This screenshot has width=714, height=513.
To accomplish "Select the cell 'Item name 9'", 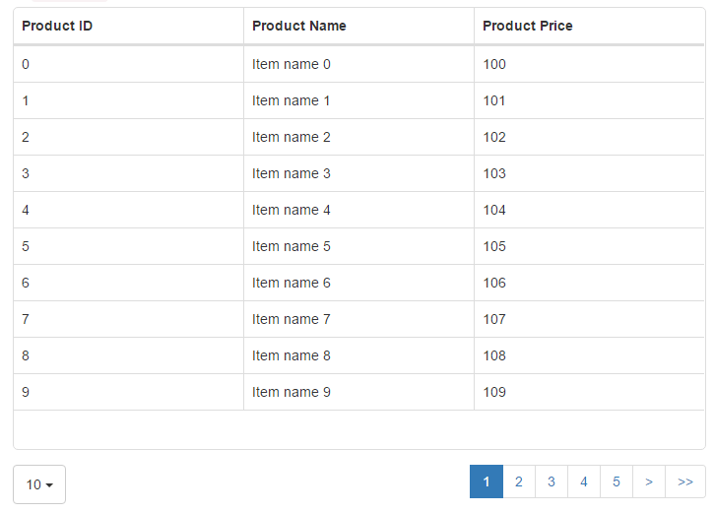I will pos(358,392).
